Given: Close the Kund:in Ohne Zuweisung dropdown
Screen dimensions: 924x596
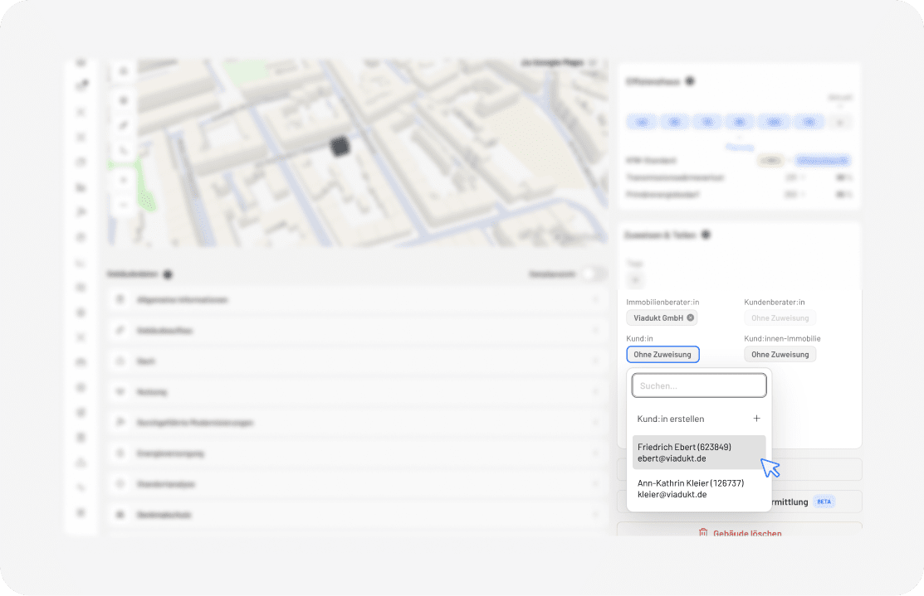Looking at the screenshot, I should coord(662,355).
